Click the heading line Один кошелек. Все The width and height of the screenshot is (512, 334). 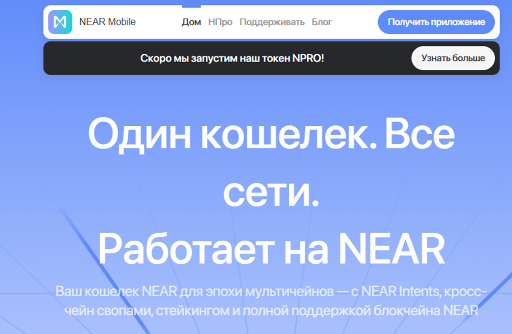(x=271, y=136)
